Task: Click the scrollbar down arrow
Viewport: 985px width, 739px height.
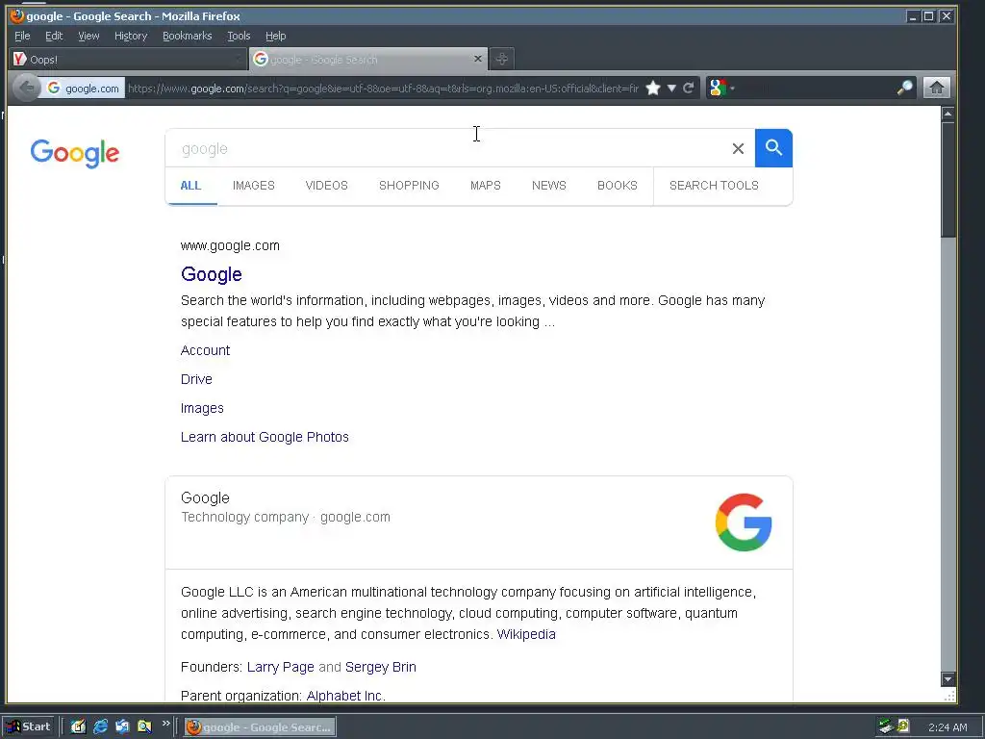Action: tap(947, 679)
